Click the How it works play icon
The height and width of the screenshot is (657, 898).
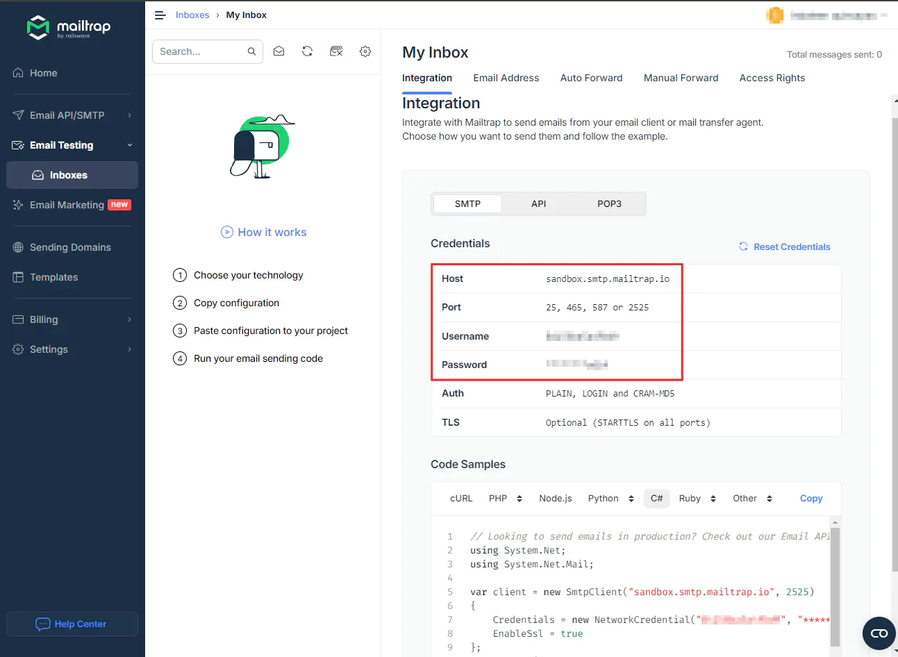click(227, 232)
